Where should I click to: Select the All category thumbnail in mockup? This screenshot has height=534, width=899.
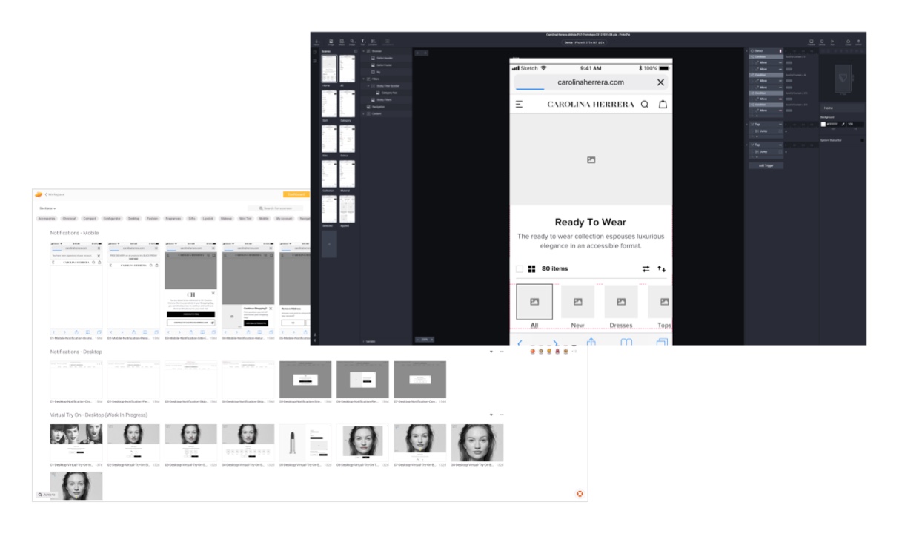534,302
